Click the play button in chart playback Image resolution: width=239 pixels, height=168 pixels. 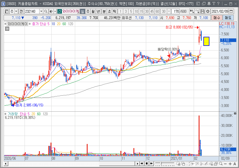[137, 164]
